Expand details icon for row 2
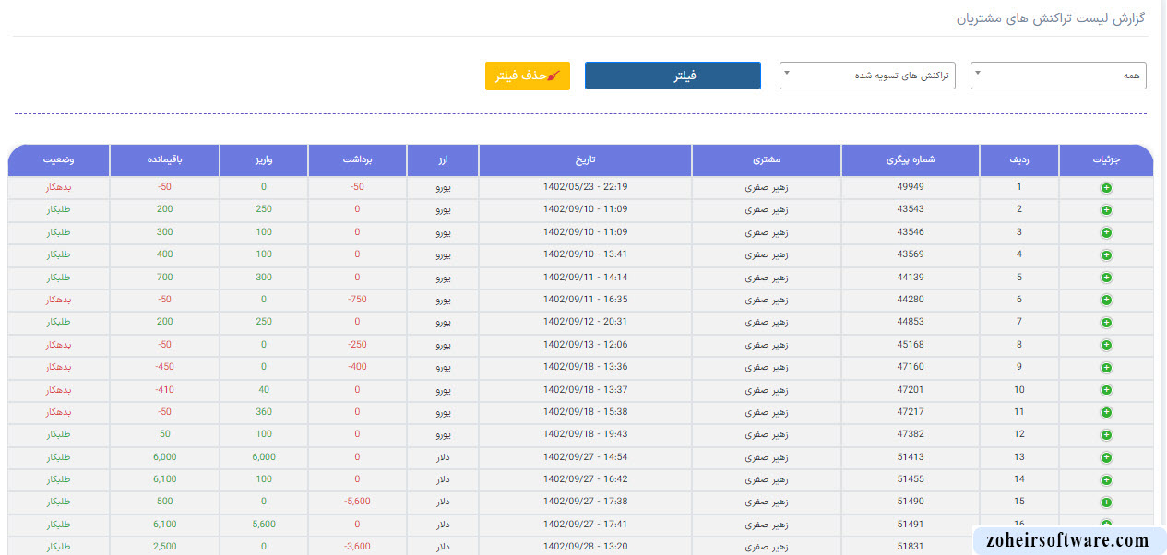Image resolution: width=1167 pixels, height=555 pixels. point(1106,209)
